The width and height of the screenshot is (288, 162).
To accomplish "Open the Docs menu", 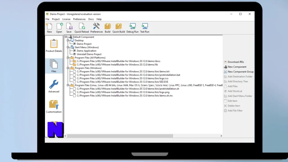I will tap(91, 19).
